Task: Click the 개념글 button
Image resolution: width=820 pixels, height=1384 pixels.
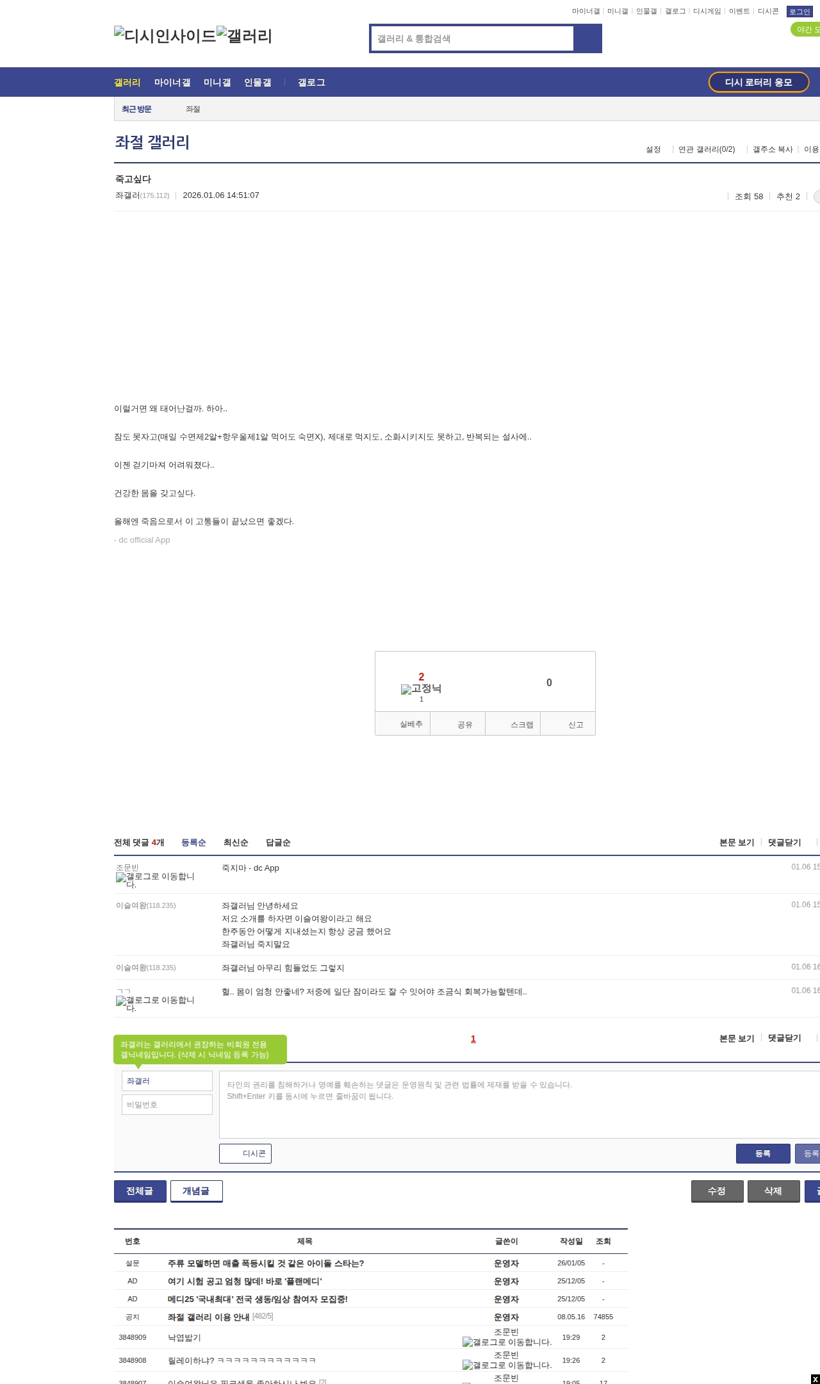Action: (197, 1191)
